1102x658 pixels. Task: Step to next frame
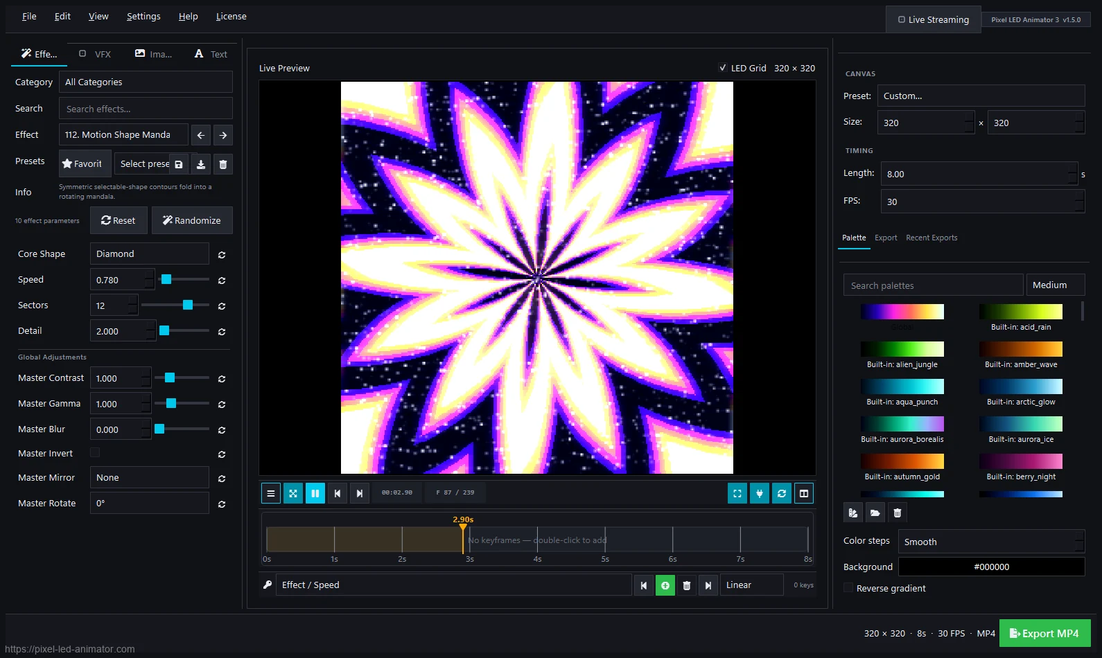coord(360,493)
